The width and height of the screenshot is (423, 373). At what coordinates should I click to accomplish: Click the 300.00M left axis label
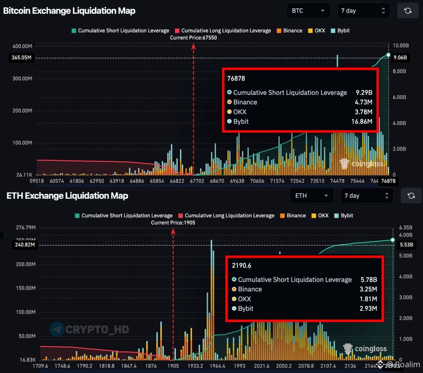(x=22, y=78)
